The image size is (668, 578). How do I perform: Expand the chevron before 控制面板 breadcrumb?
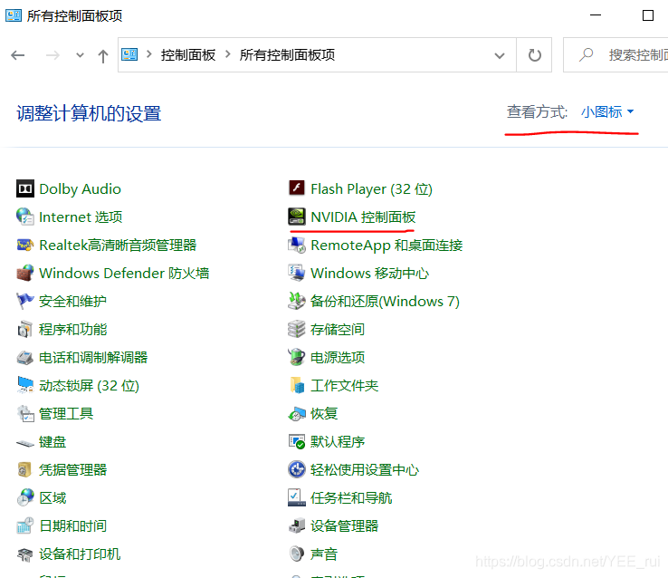pos(149,54)
